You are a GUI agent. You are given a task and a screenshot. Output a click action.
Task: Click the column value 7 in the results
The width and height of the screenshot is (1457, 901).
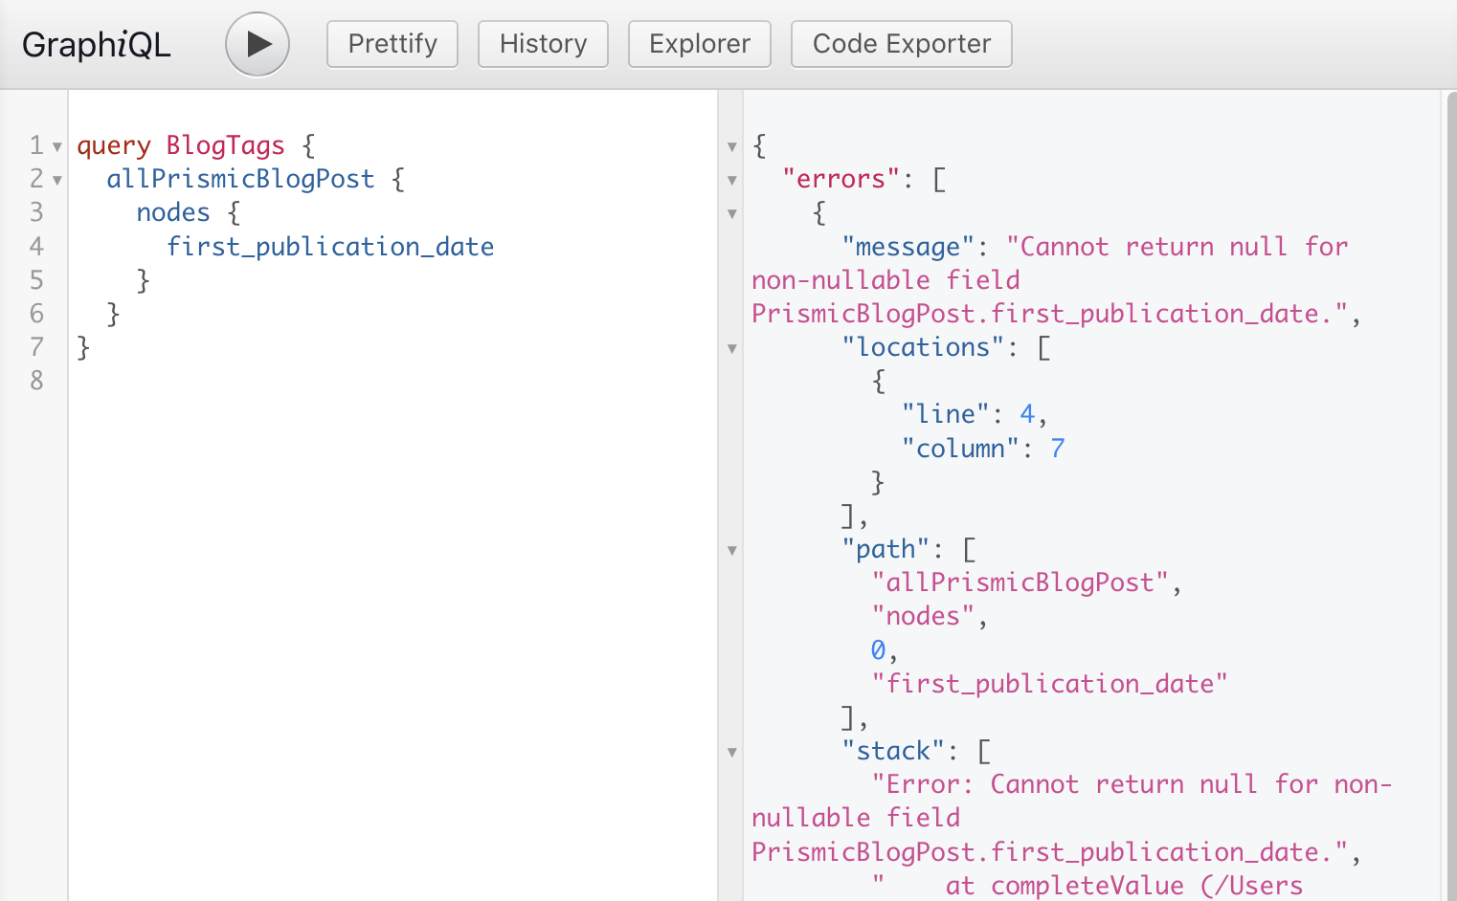click(x=1058, y=449)
